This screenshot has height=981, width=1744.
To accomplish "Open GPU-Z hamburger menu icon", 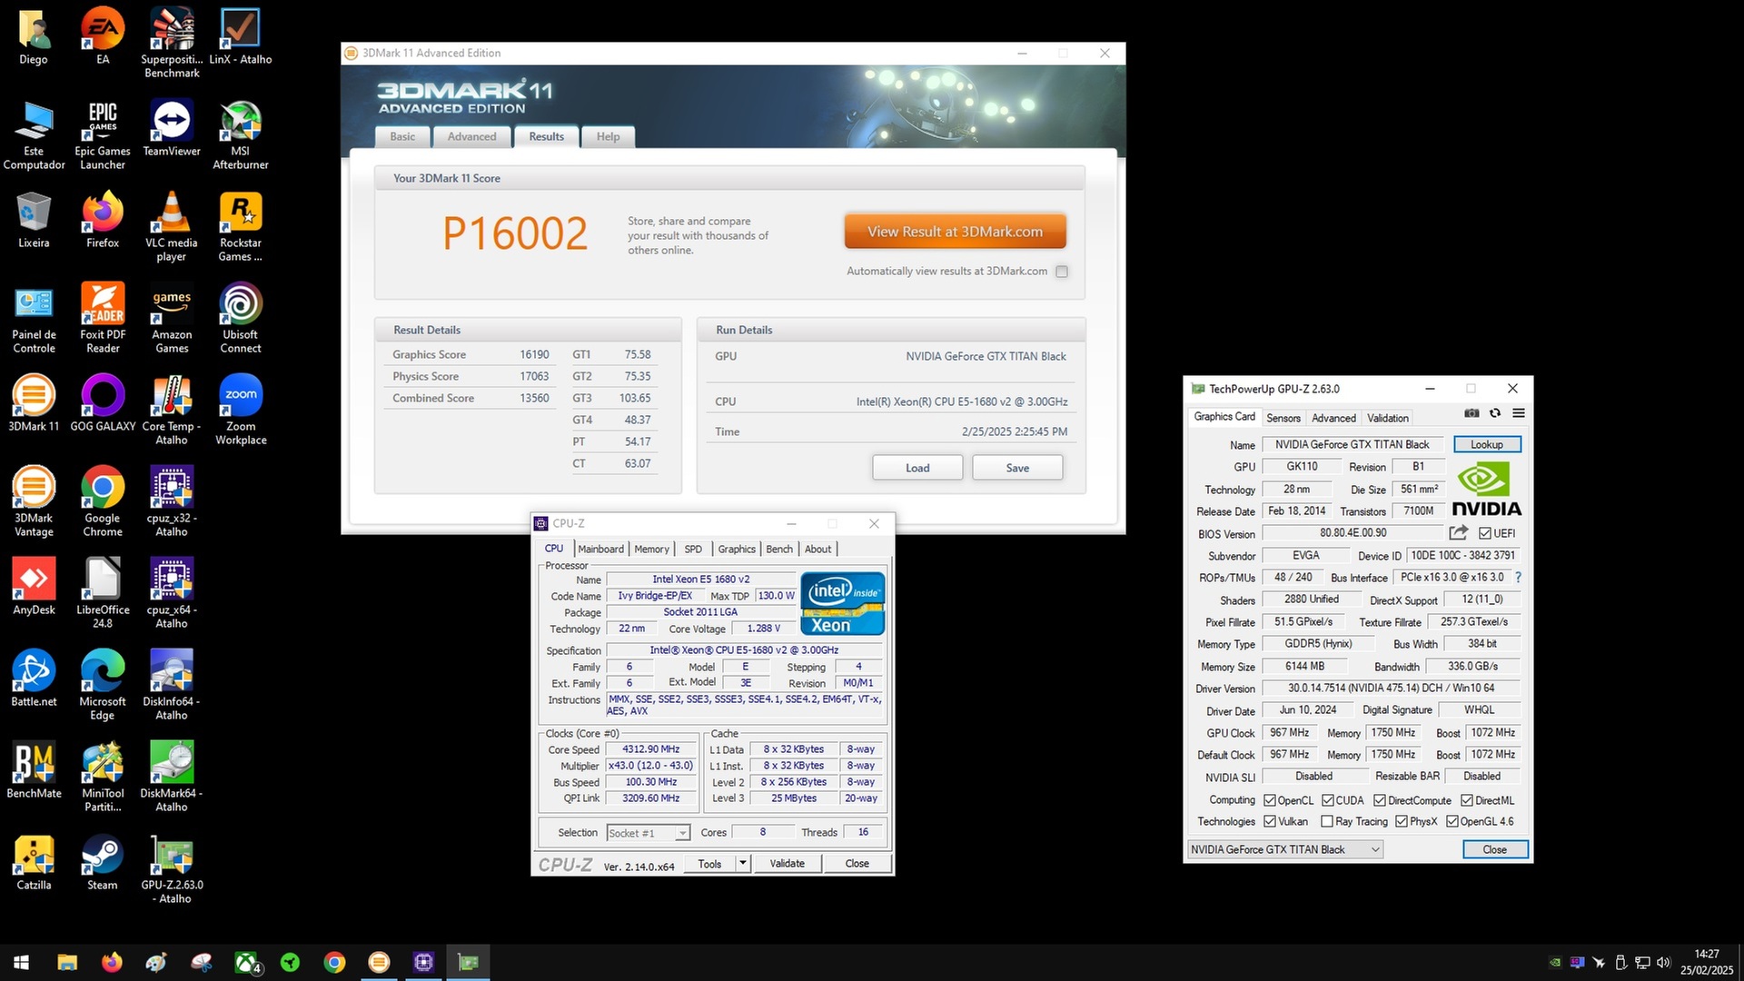I will click(x=1519, y=413).
